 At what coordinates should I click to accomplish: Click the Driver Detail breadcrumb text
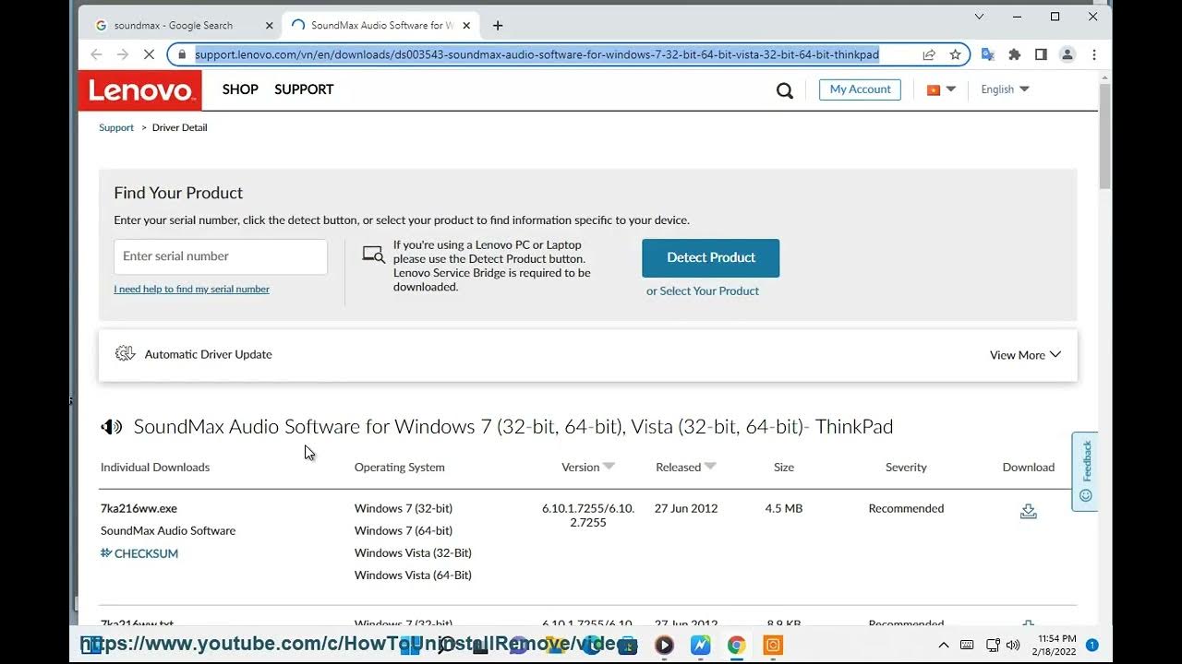point(179,128)
